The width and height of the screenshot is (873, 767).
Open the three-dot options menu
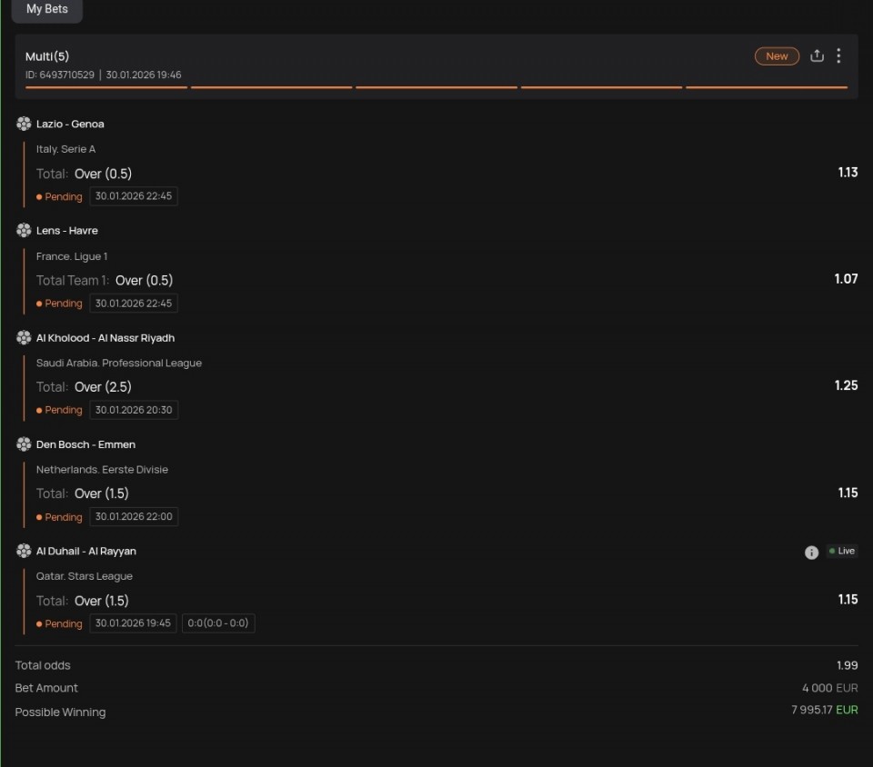(838, 56)
